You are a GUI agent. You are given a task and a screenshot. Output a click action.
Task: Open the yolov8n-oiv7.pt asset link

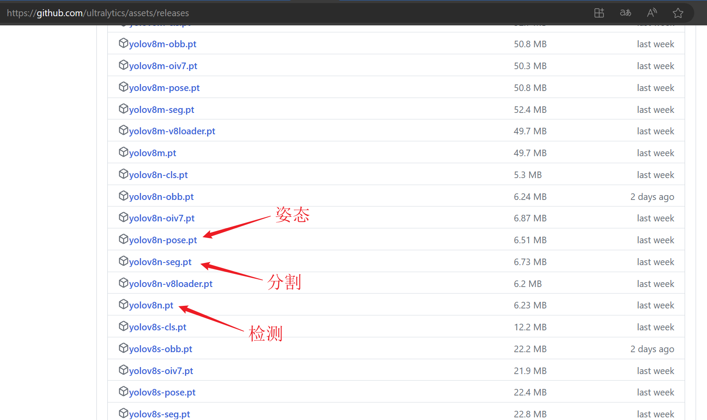(162, 218)
